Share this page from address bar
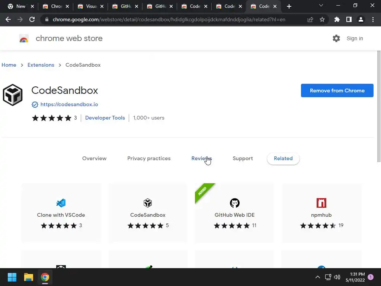381x286 pixels. click(310, 19)
